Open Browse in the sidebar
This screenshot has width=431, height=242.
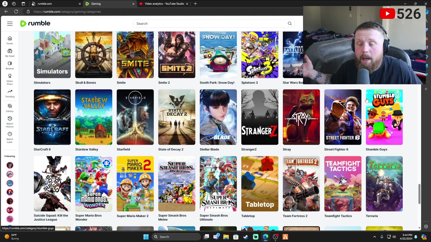[x=10, y=65]
